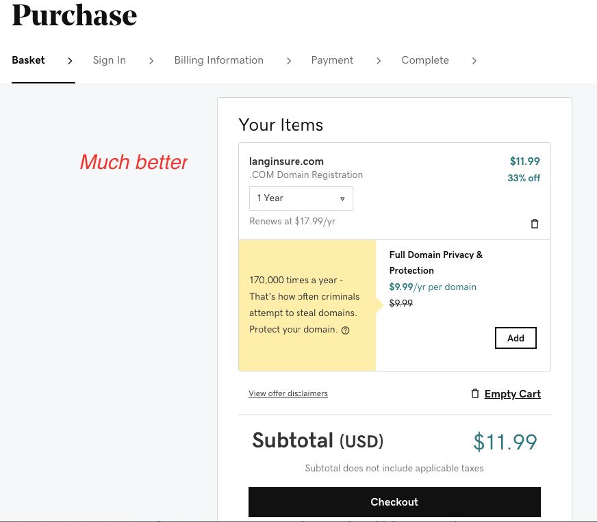This screenshot has width=597, height=522.
Task: Open the 1 Year term dropdown
Action: 301,198
